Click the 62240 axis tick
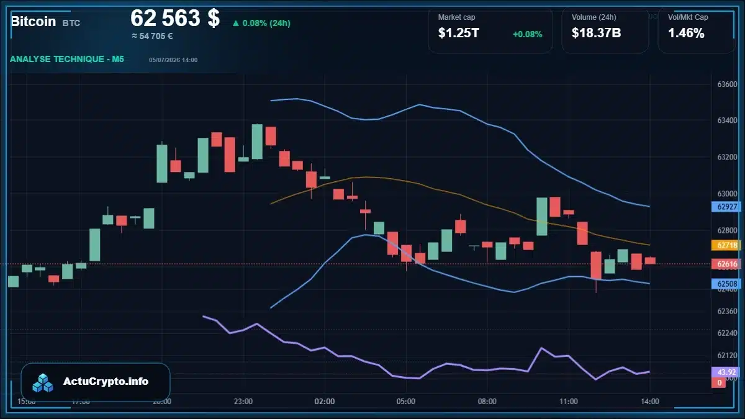 coord(727,333)
